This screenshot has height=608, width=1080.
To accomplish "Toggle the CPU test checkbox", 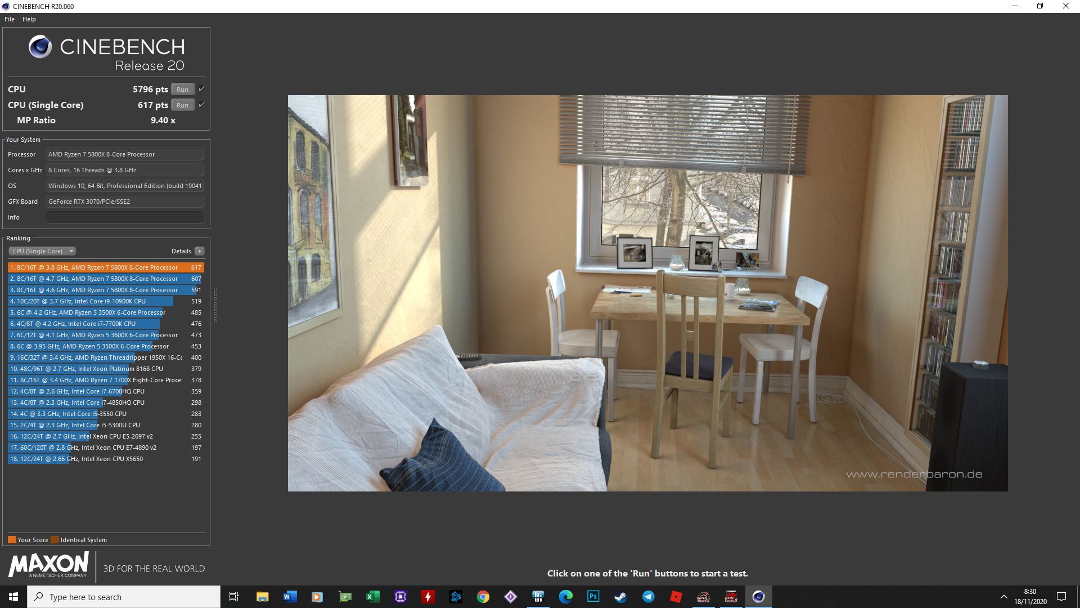I will tap(201, 89).
